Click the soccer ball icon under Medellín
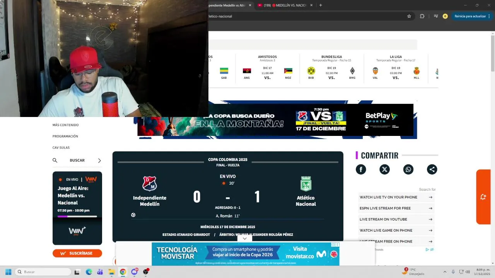The image size is (495, 278). [133, 215]
